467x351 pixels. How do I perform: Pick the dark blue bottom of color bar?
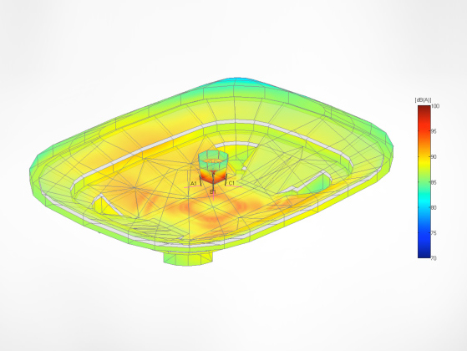click(x=424, y=253)
